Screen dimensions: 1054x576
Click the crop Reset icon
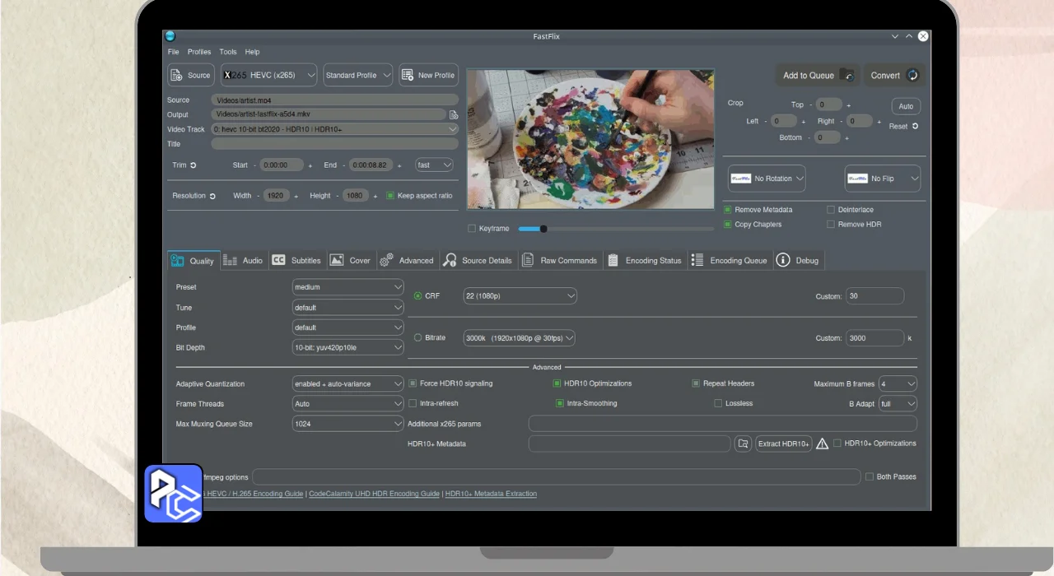(x=915, y=127)
